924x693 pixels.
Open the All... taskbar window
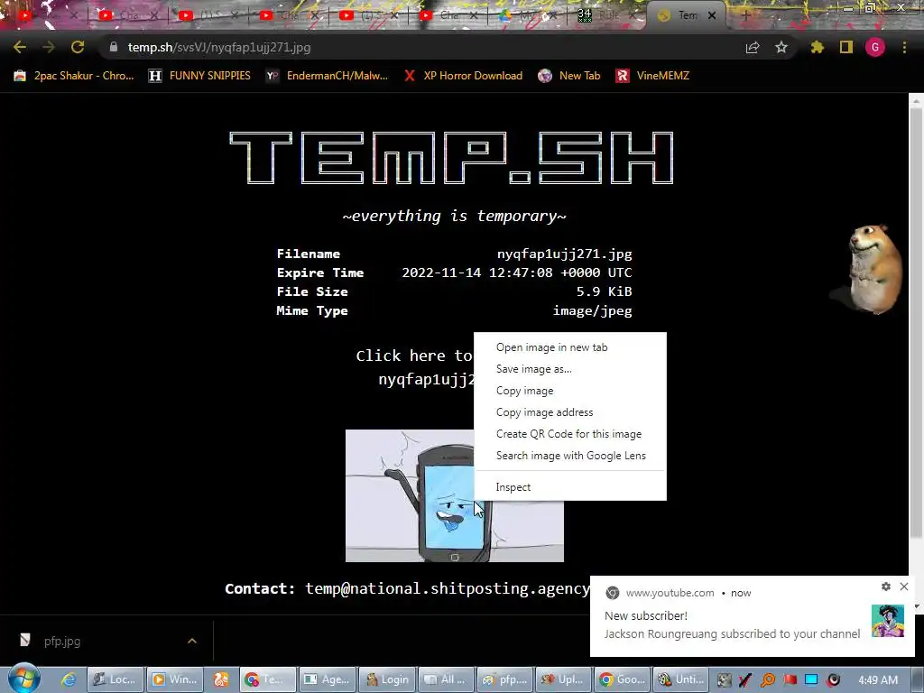(x=445, y=679)
